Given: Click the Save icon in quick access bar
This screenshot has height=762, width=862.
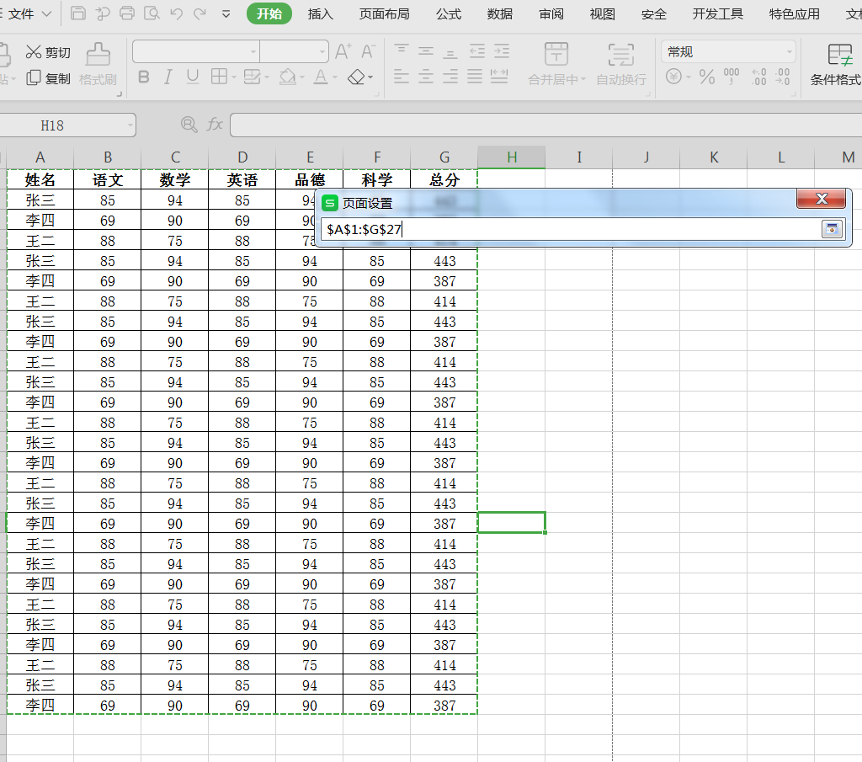Looking at the screenshot, I should (x=78, y=13).
